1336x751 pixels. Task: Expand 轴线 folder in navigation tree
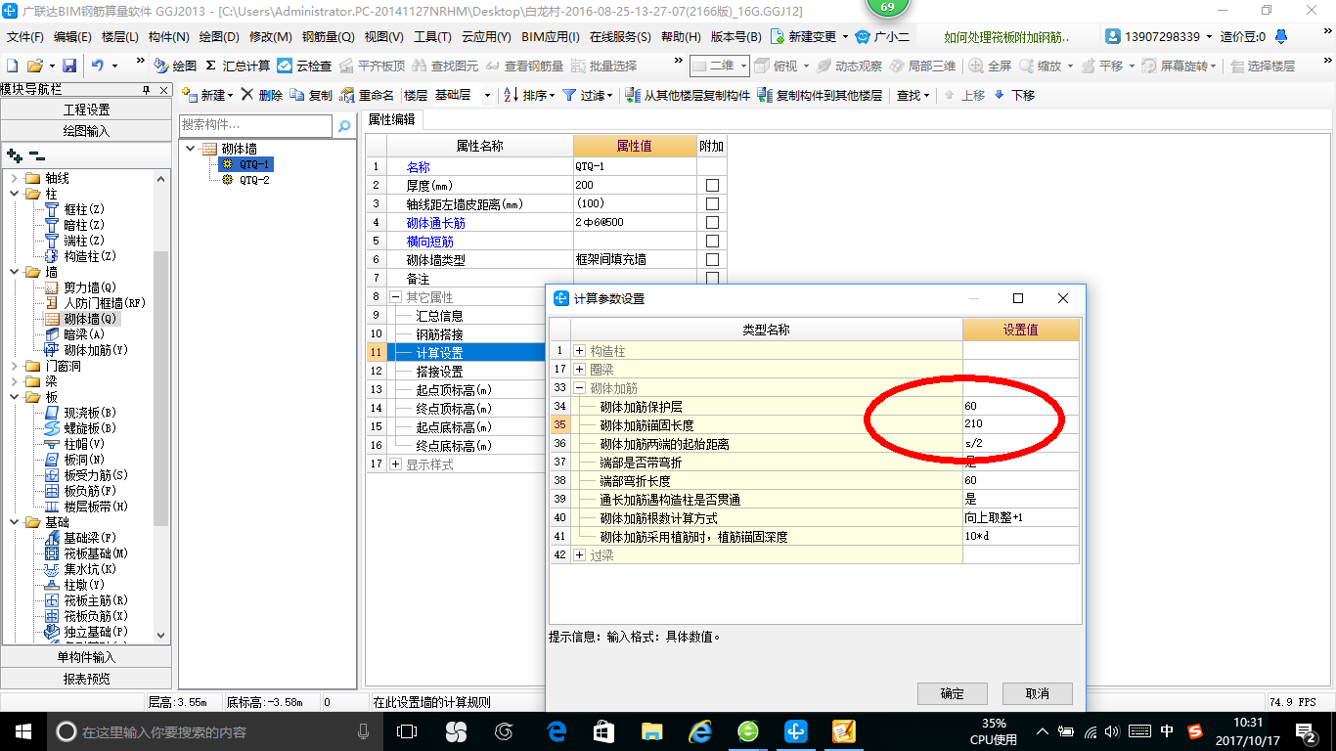click(x=15, y=178)
